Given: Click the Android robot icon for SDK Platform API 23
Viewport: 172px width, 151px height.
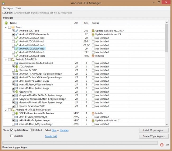Looking at the screenshot, I should pos(17,67).
